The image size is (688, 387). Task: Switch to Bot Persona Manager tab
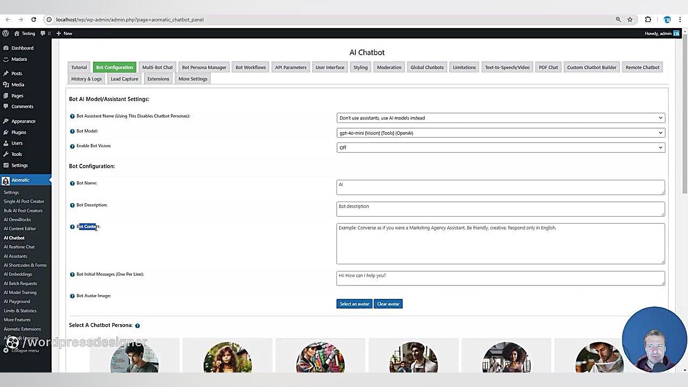point(204,67)
